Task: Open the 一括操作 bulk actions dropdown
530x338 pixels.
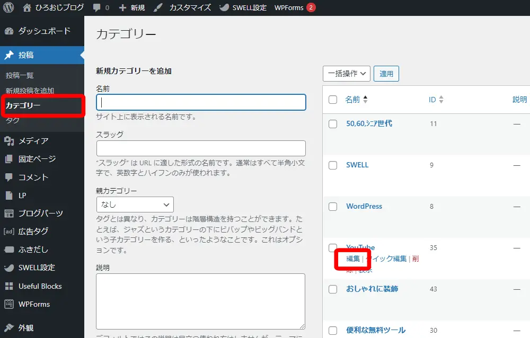Action: coord(347,74)
